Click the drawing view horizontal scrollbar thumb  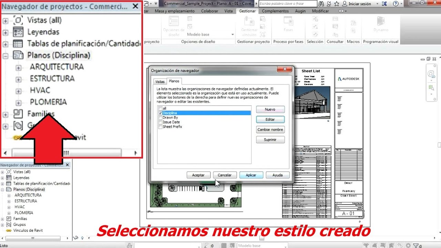click(x=262, y=238)
